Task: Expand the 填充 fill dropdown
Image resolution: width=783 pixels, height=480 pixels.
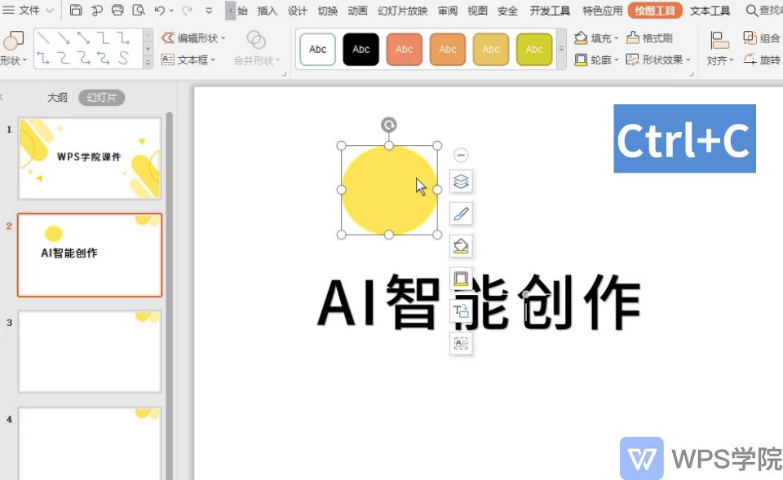Action: tap(616, 38)
